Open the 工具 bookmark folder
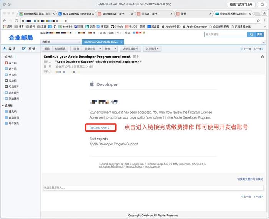Screen dimensions: 269x219 [42, 27]
